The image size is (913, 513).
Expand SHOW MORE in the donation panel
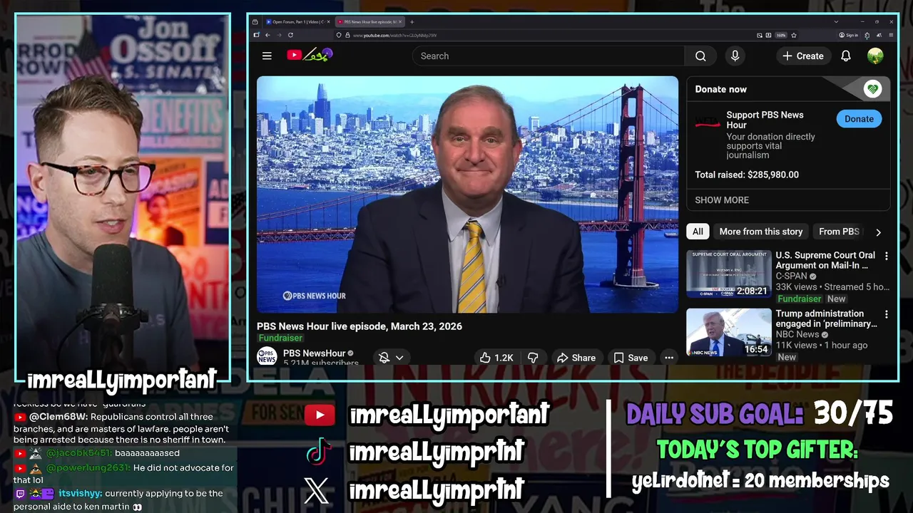coord(722,200)
